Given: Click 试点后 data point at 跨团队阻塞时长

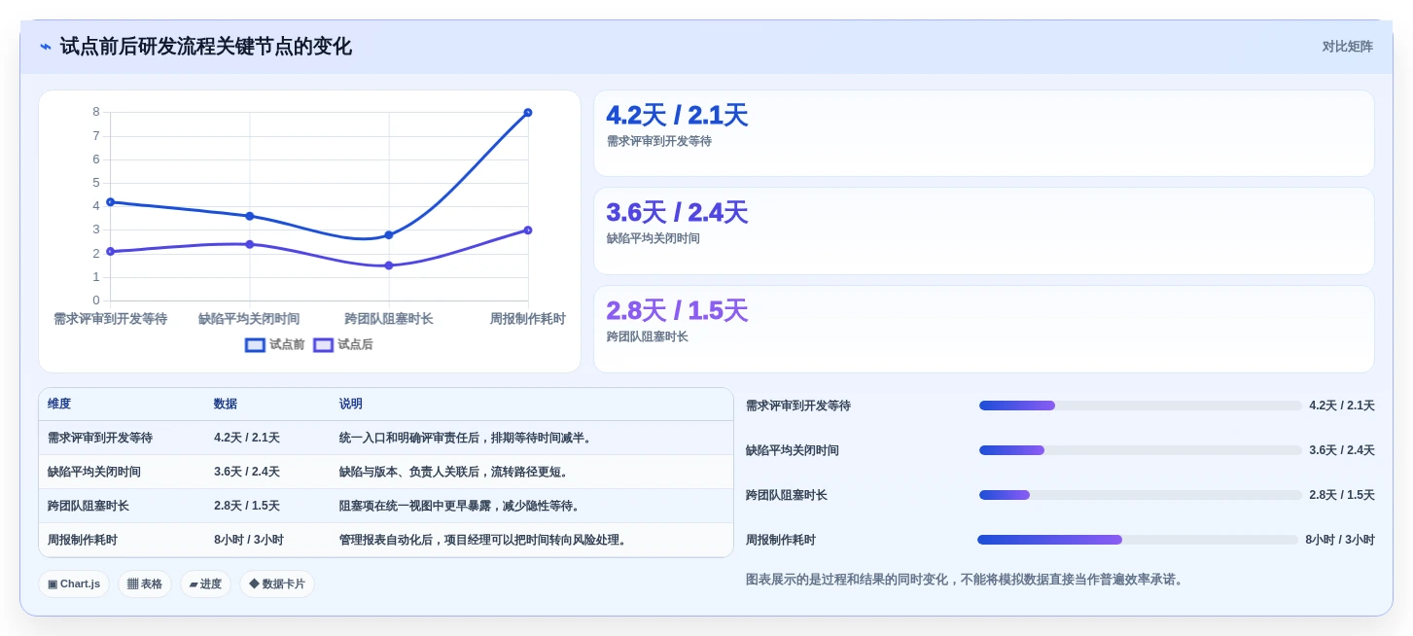Looking at the screenshot, I should point(389,265).
